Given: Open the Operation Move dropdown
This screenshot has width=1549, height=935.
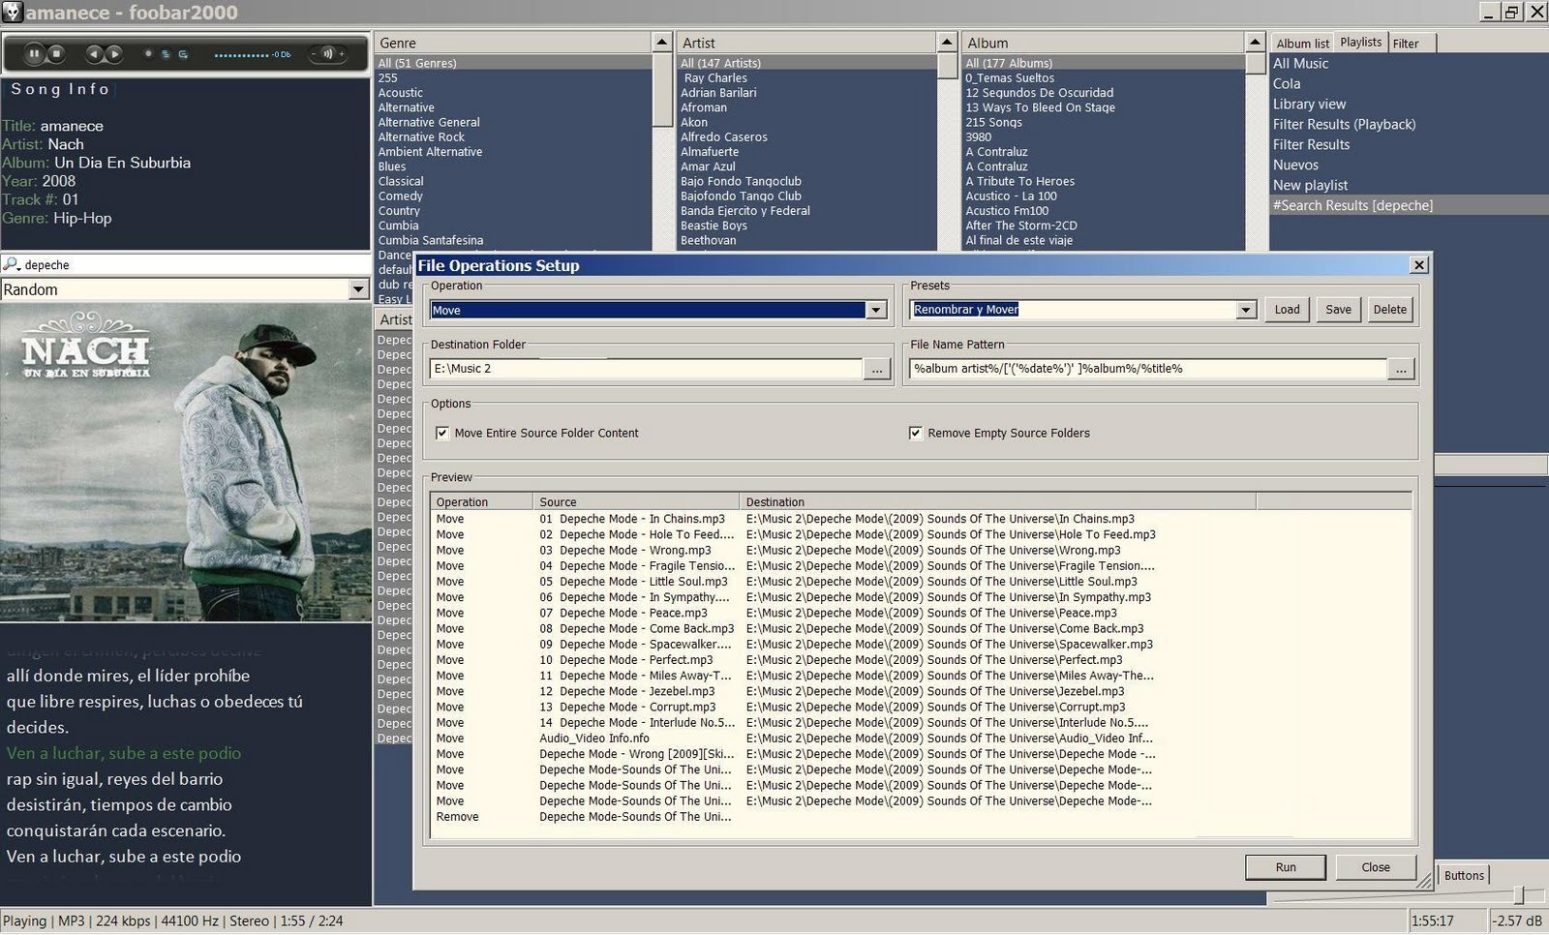Looking at the screenshot, I should (x=876, y=310).
